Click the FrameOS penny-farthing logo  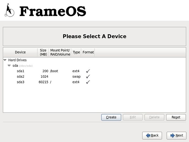[9, 10]
